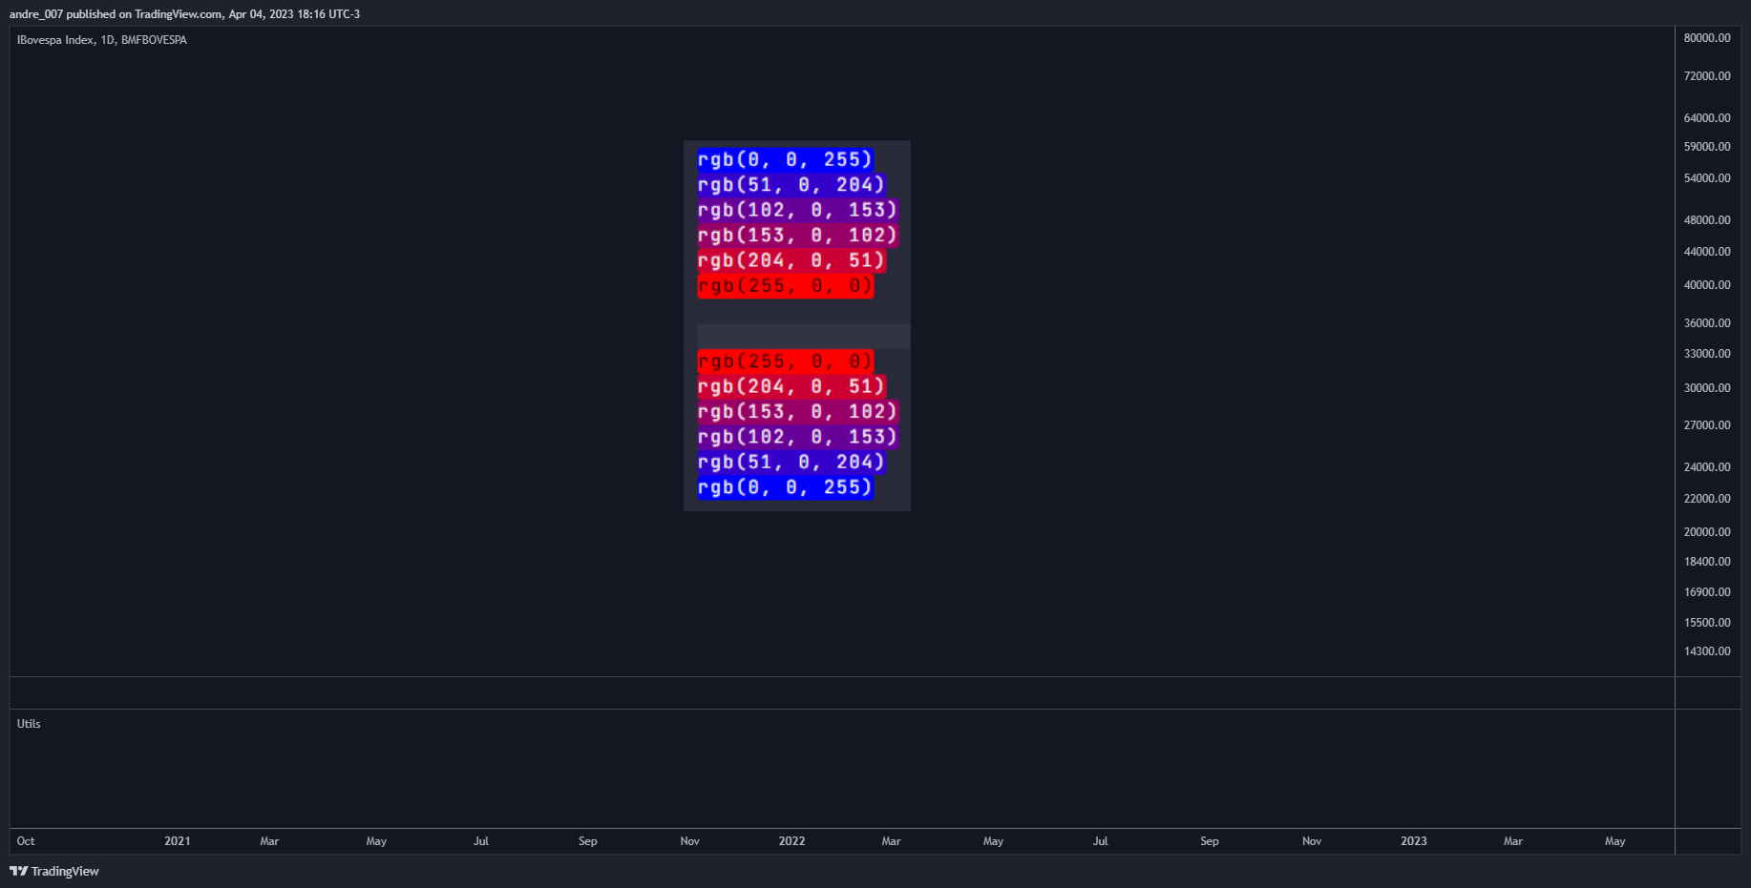Click rgb(0, 0, 255) cell in lower table
Viewport: 1751px width, 888px height.
(785, 487)
